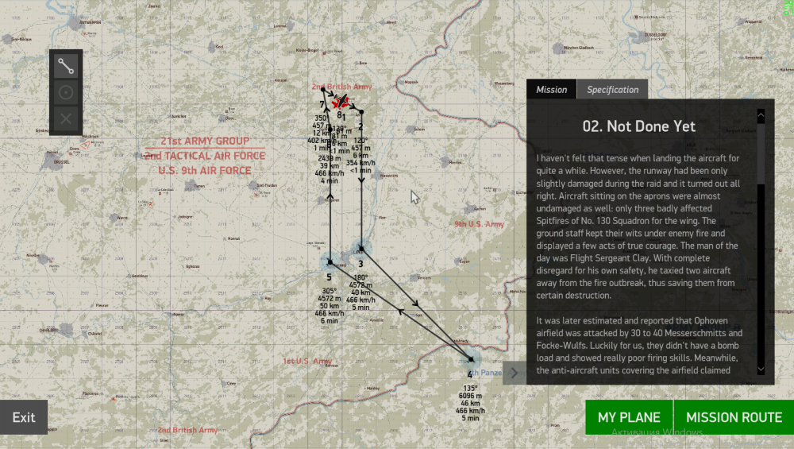Click the '9th U.S. Army' map label
794x449 pixels.
click(x=479, y=224)
